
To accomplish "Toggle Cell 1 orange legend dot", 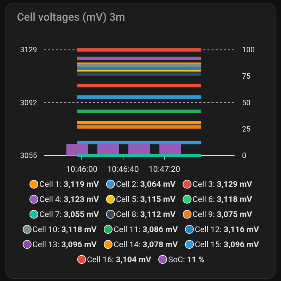I will pos(34,184).
